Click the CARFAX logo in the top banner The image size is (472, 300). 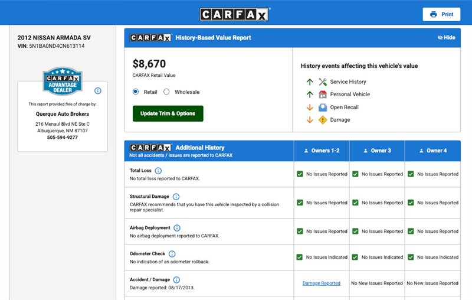234,14
